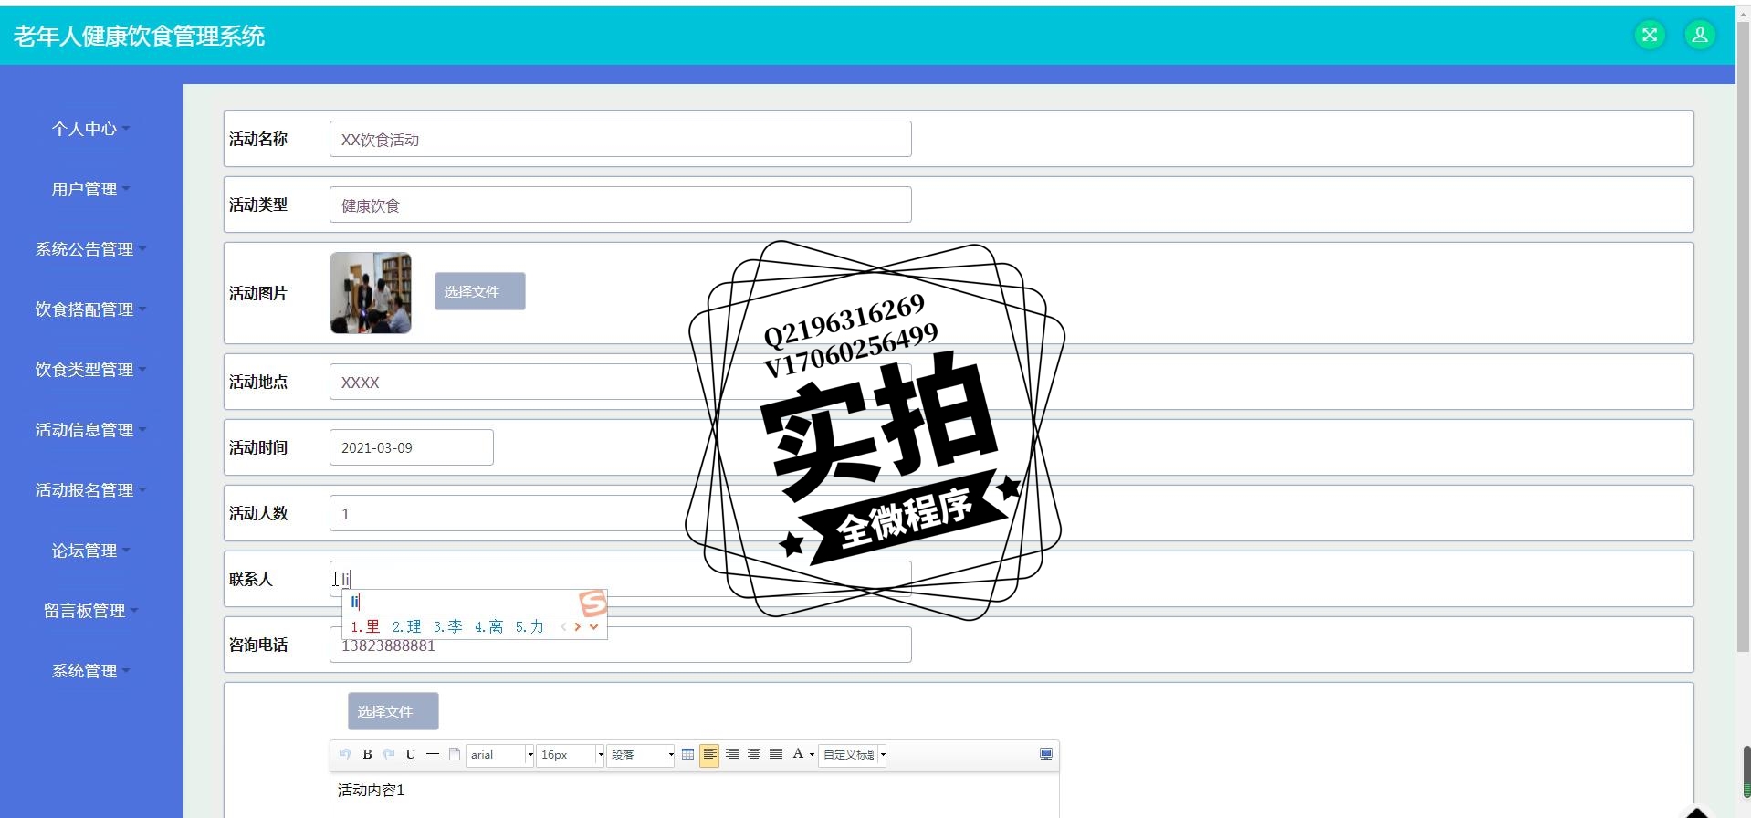Click the 活动地点 input field
The image size is (1751, 818).
[620, 382]
